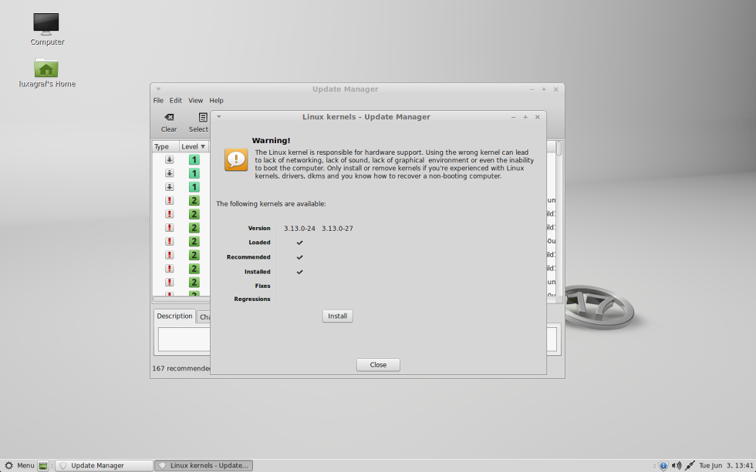Click the download arrow icon of the first update
The width and height of the screenshot is (756, 472).
[169, 159]
